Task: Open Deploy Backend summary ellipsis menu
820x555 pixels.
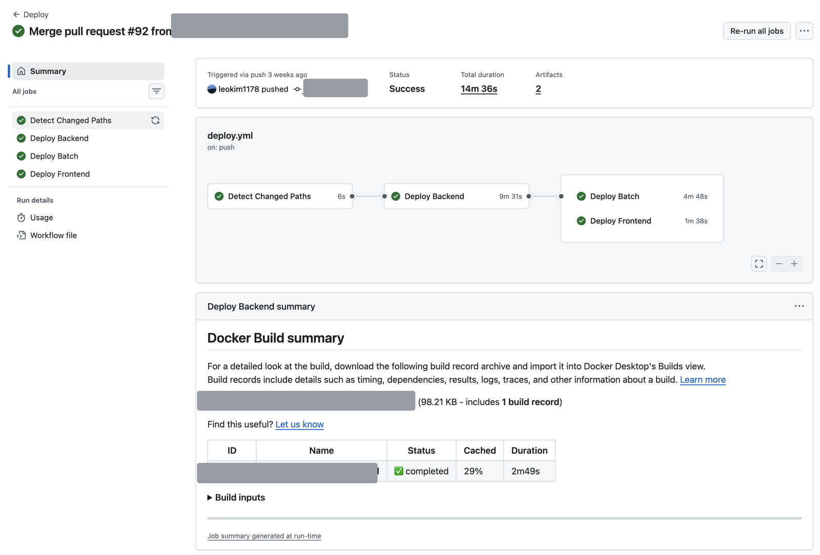Action: (x=799, y=306)
